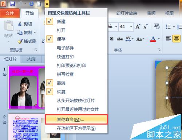Switch to the 大纲 pane tab
Image resolution: width=182 pixels, height=140 pixels.
[31, 59]
